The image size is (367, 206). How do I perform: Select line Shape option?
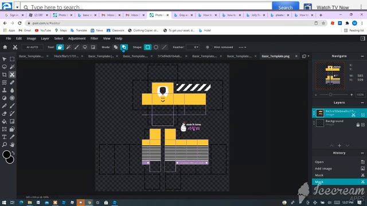point(165,47)
